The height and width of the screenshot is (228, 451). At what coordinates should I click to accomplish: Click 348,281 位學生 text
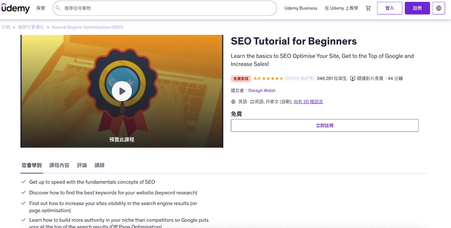click(332, 78)
